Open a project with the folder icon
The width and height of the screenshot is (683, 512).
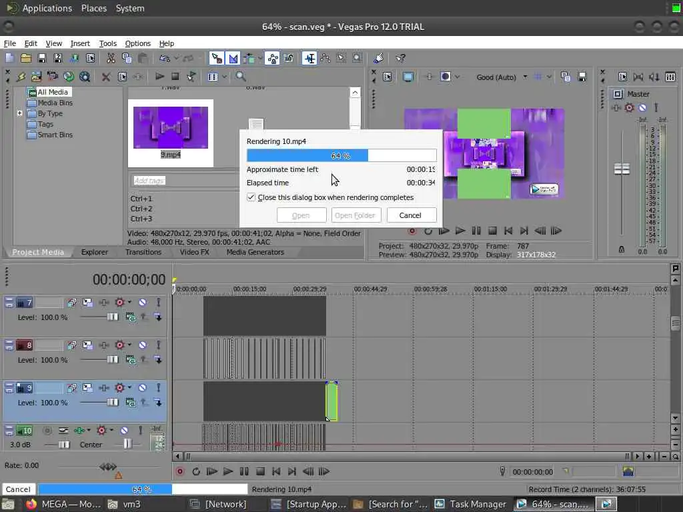pyautogui.click(x=26, y=58)
